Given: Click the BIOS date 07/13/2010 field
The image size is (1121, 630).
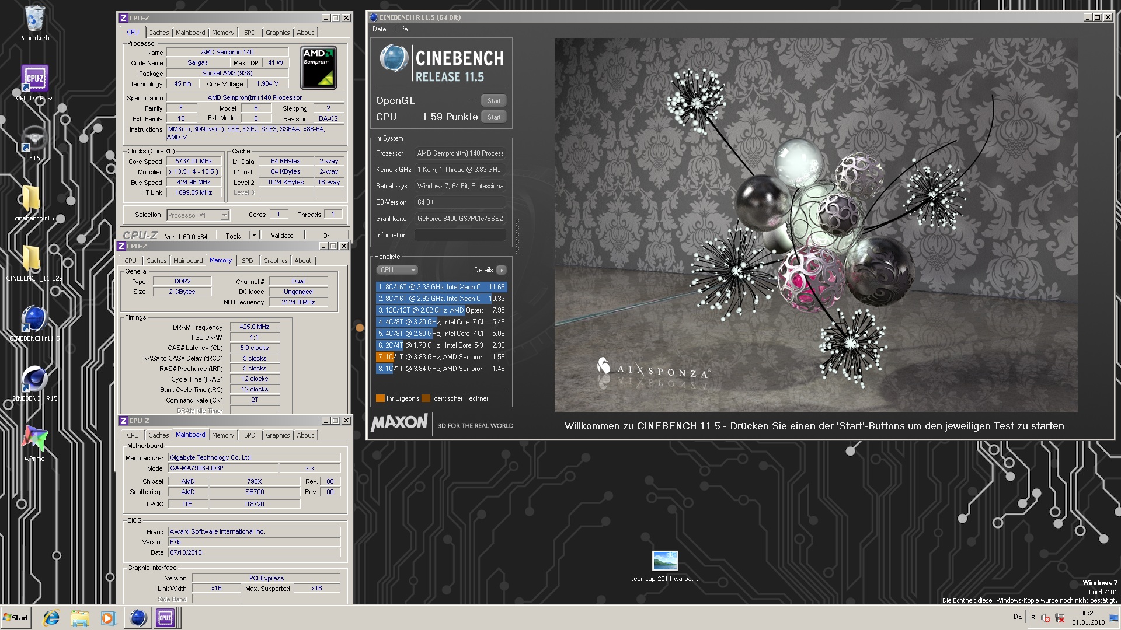Looking at the screenshot, I should (x=254, y=552).
